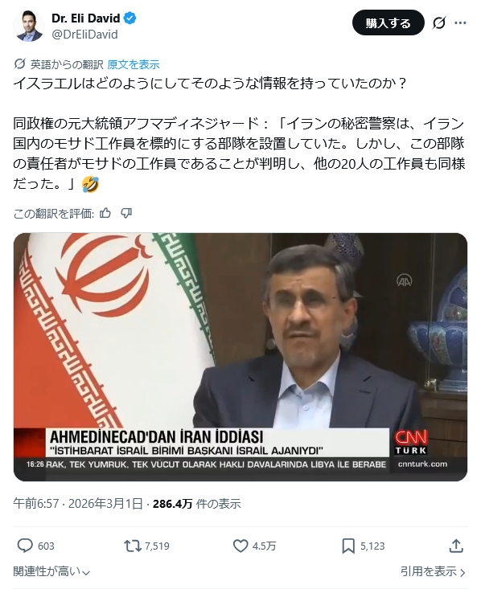This screenshot has height=589, width=481.
Task: Play the Ahmadinejad CNN Türk video
Action: (x=240, y=357)
